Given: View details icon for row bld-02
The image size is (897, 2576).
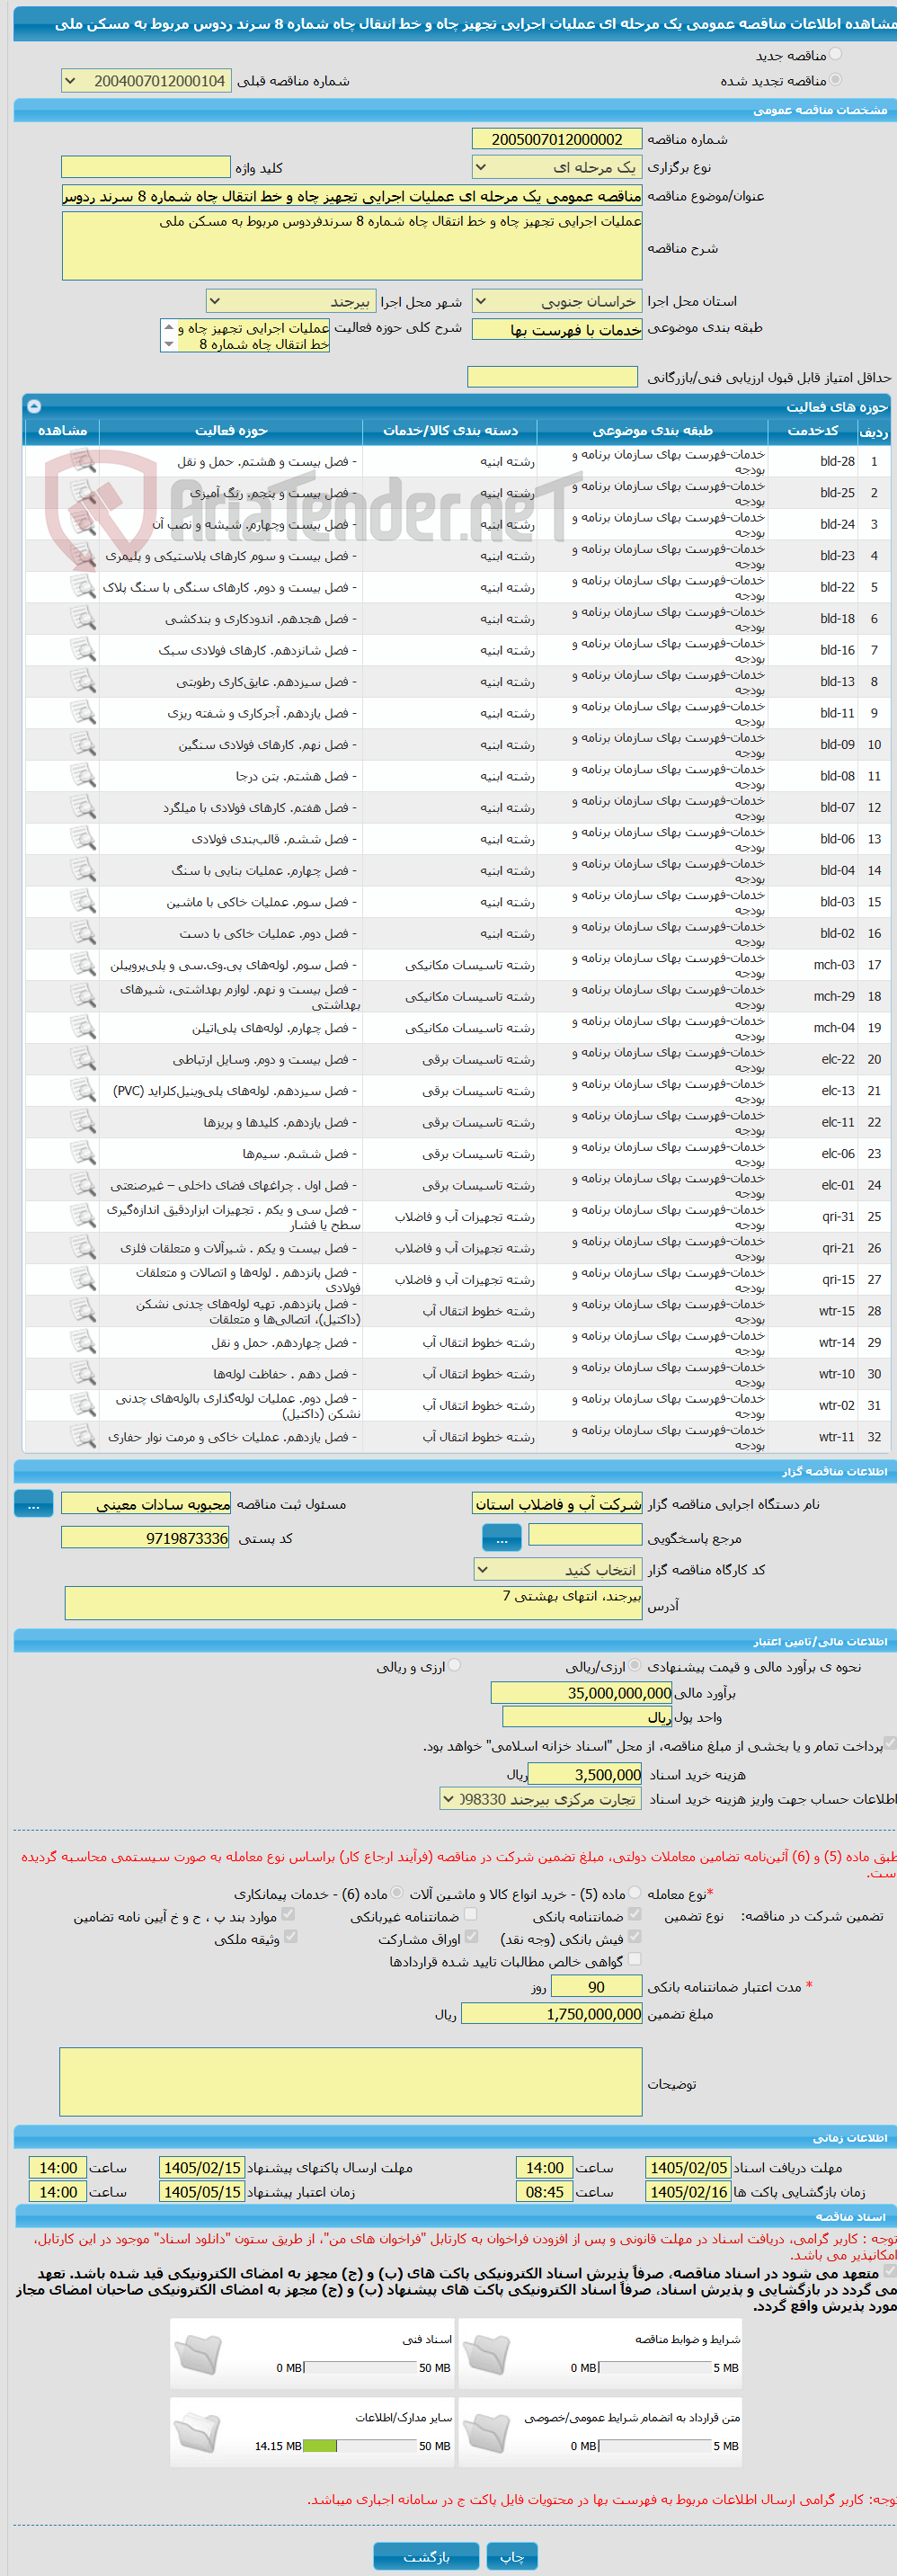Looking at the screenshot, I should 83,934.
